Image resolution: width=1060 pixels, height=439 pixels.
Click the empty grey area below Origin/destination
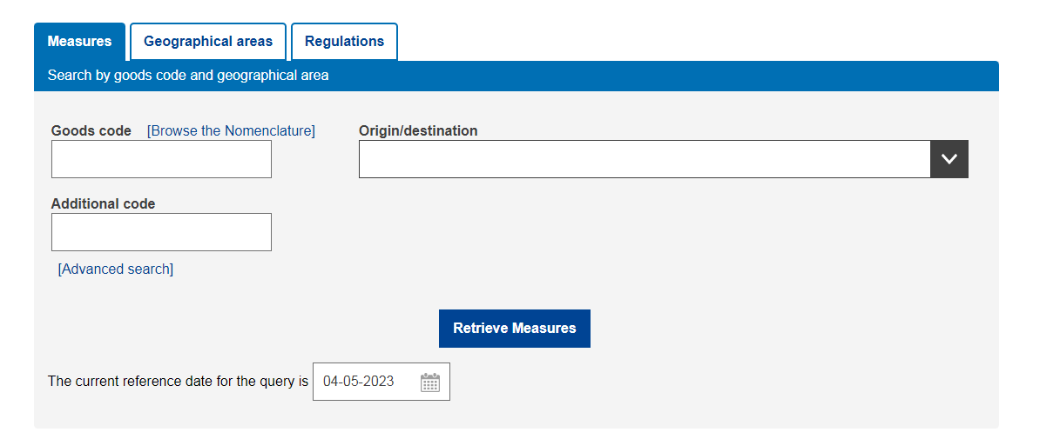[x=662, y=235]
